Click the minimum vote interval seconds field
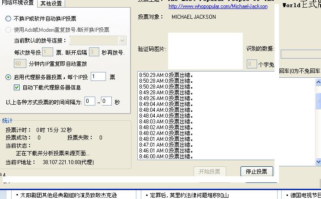321x199 pixels. click(x=90, y=102)
